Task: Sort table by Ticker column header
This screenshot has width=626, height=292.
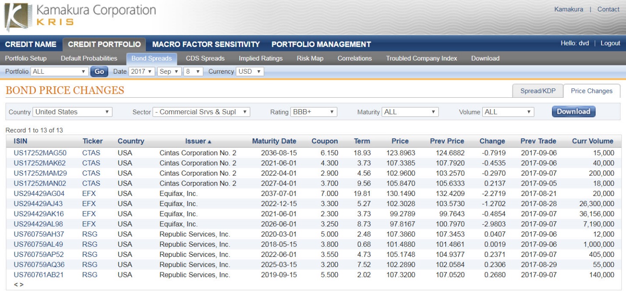Action: [92, 141]
